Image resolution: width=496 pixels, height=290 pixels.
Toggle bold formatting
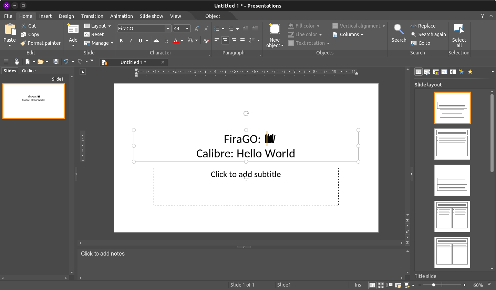(x=121, y=41)
